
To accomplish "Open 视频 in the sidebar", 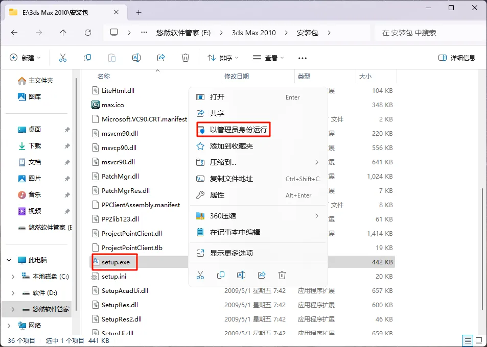I will pos(30,211).
